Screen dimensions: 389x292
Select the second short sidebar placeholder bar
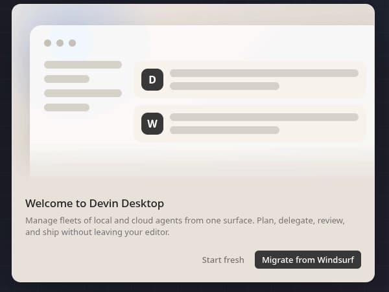67,79
